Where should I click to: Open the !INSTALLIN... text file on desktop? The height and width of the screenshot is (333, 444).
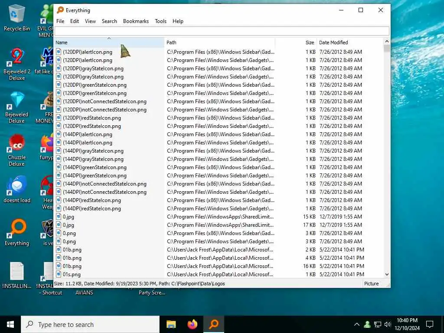(17, 275)
